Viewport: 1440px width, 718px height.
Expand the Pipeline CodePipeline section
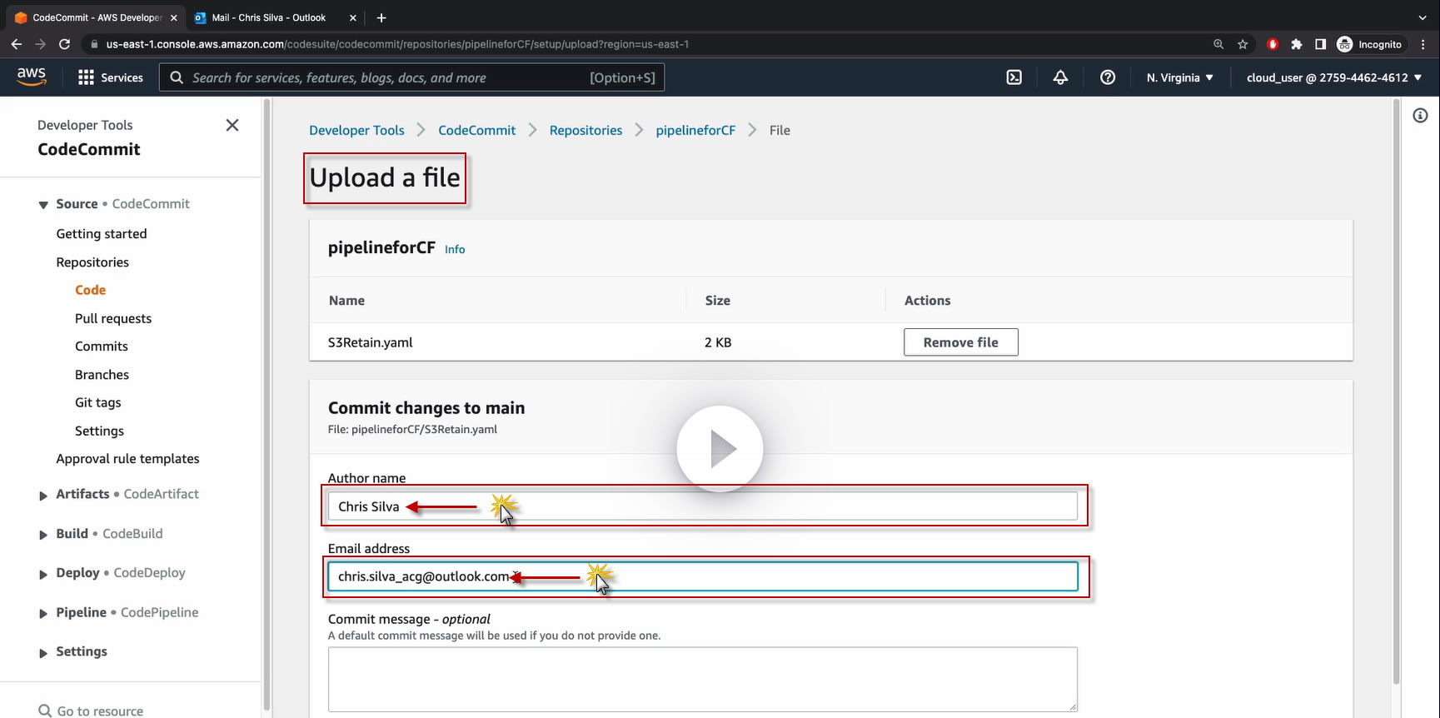point(43,614)
